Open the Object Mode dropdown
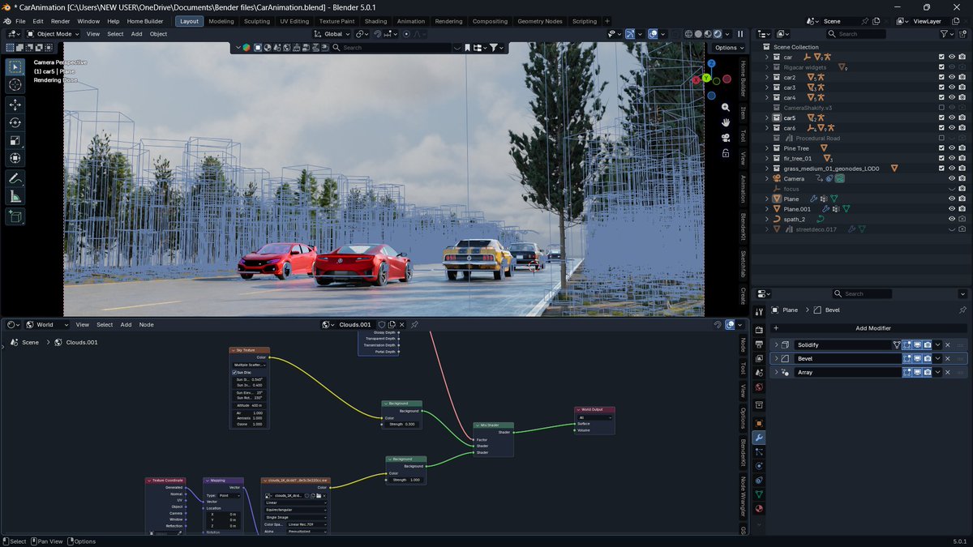973x547 pixels. 53,34
